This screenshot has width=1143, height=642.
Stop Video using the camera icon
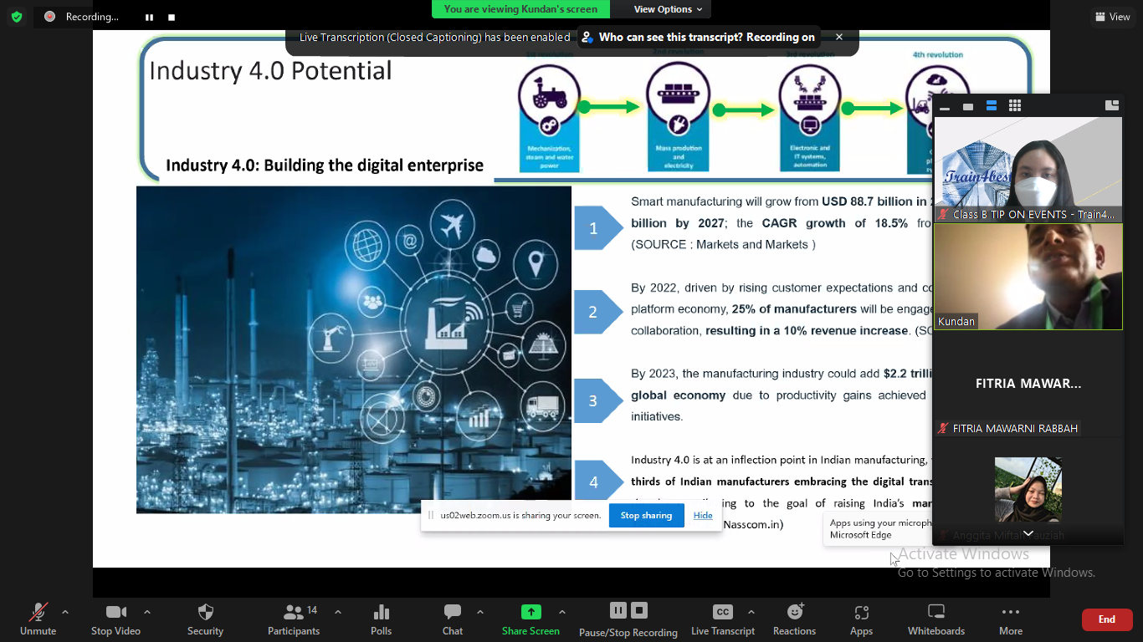point(115,613)
